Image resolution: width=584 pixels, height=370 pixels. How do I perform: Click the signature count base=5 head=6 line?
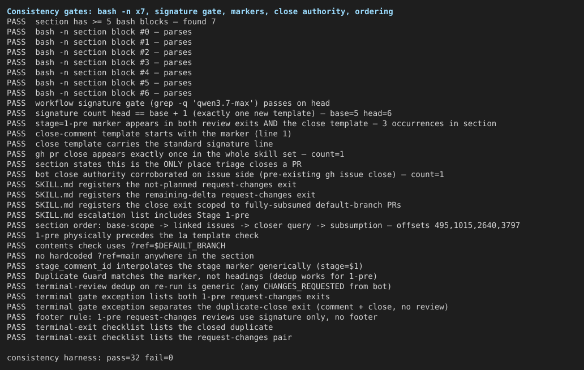(199, 113)
